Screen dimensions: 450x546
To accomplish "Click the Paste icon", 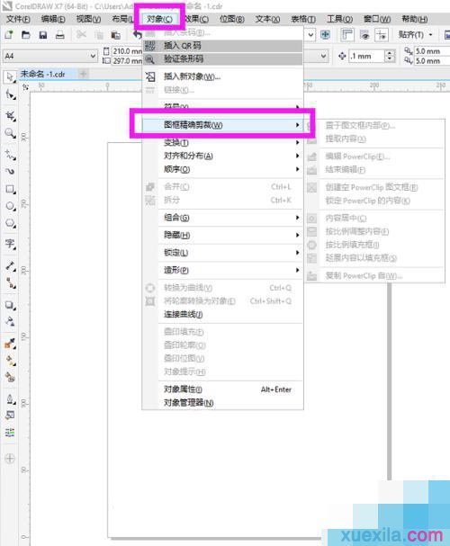I will (115, 35).
